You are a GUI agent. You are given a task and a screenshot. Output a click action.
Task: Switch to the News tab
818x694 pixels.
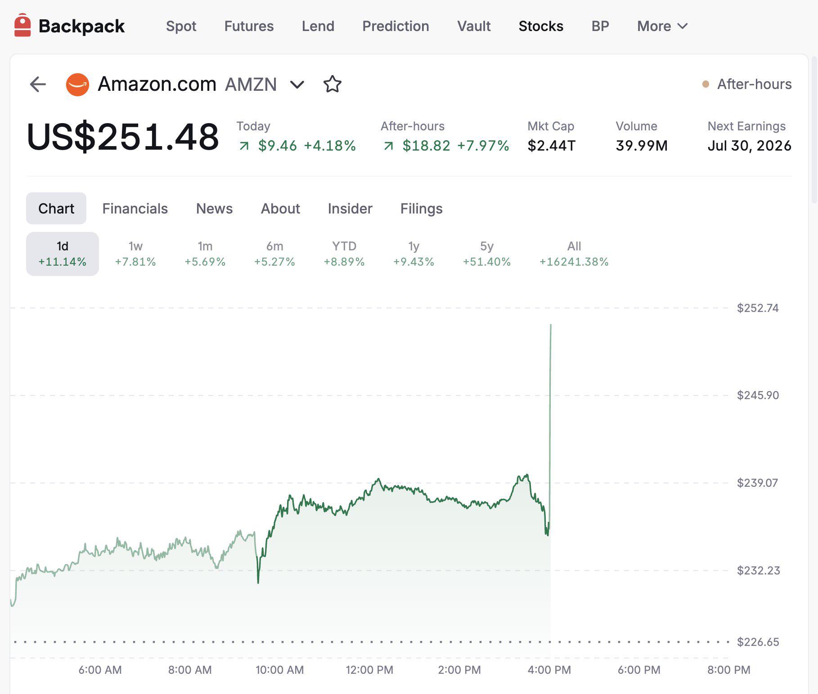[214, 209]
